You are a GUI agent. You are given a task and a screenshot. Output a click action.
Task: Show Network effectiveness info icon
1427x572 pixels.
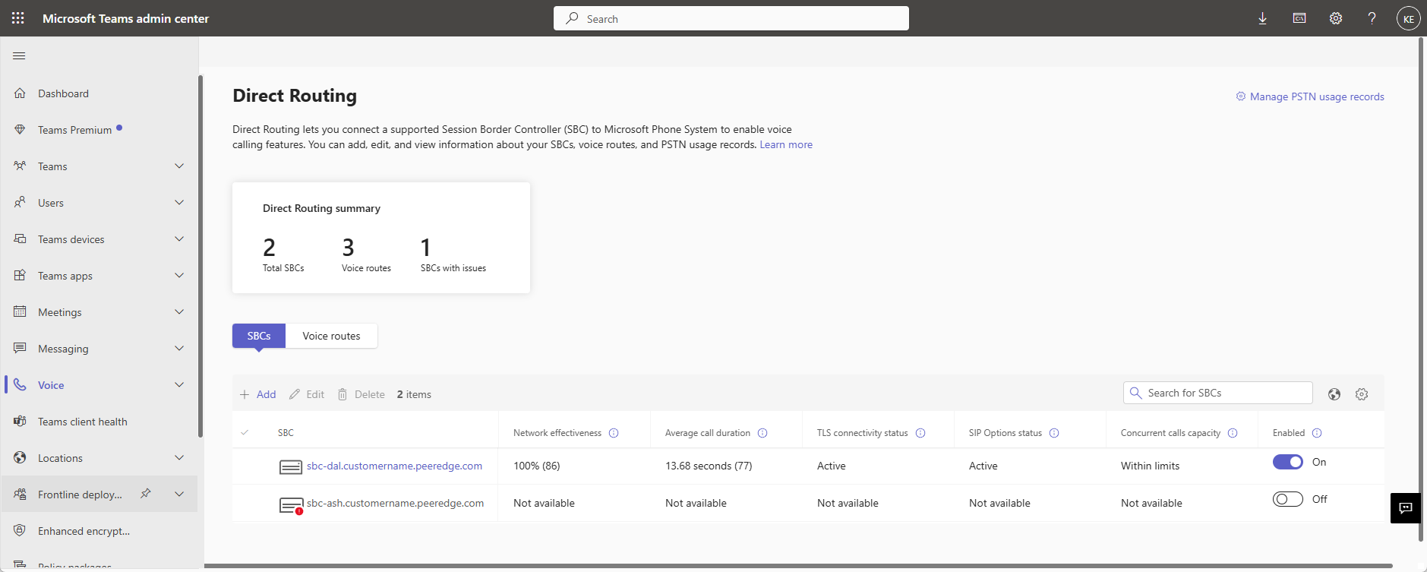tap(614, 433)
